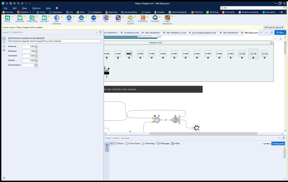Toggle the favorite star for Input Data
Viewport: 288px width, 182px height.
pyautogui.click(x=25, y=16)
